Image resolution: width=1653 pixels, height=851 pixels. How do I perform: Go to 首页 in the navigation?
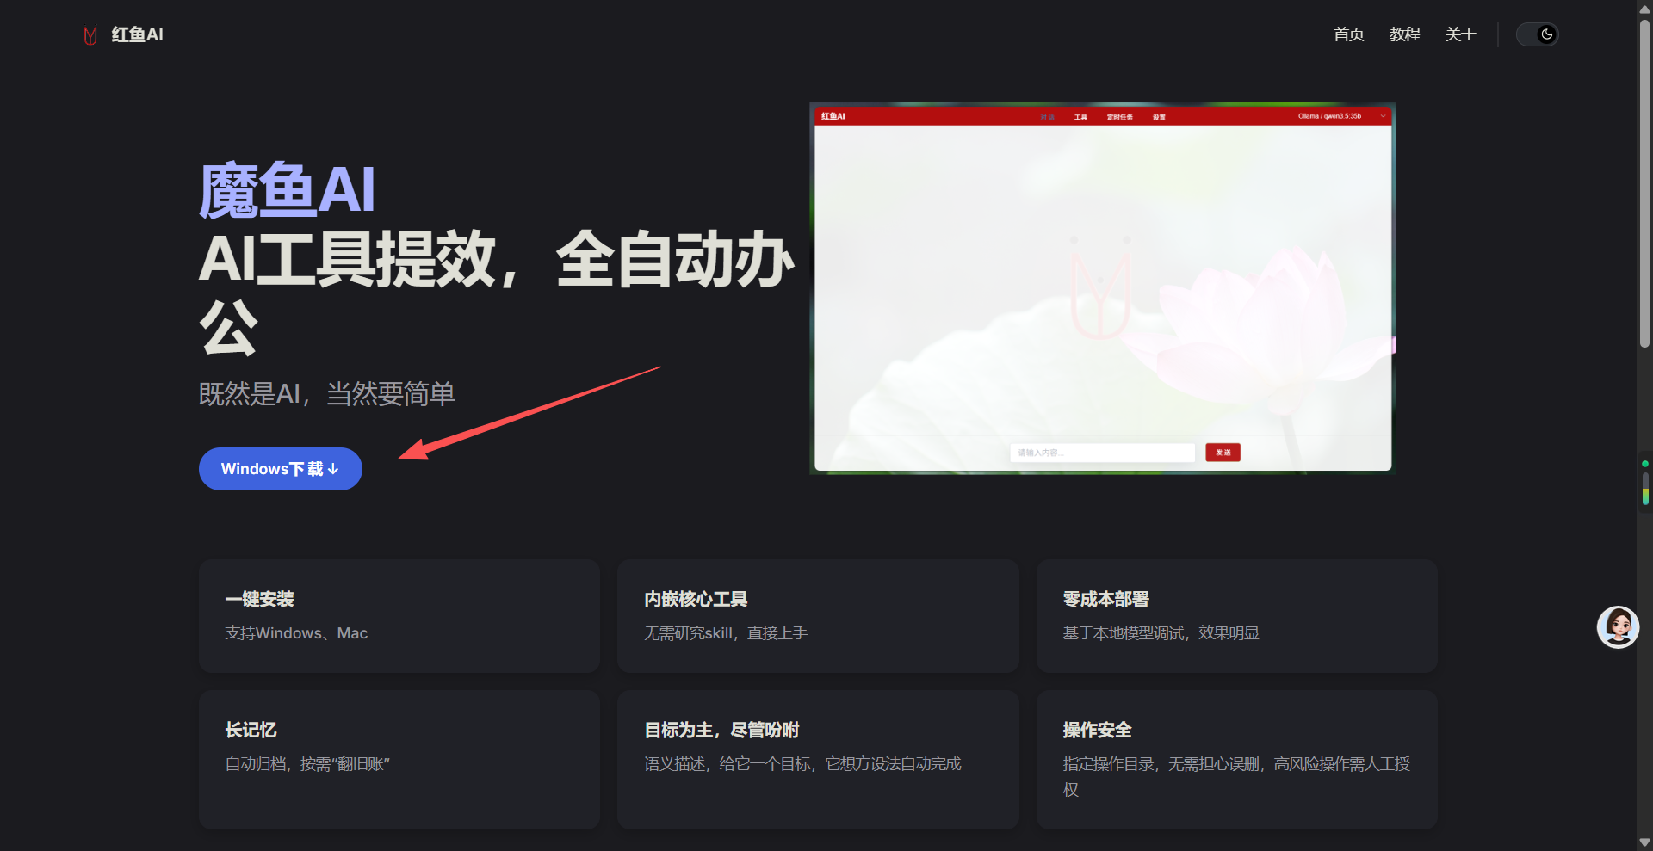click(x=1348, y=34)
